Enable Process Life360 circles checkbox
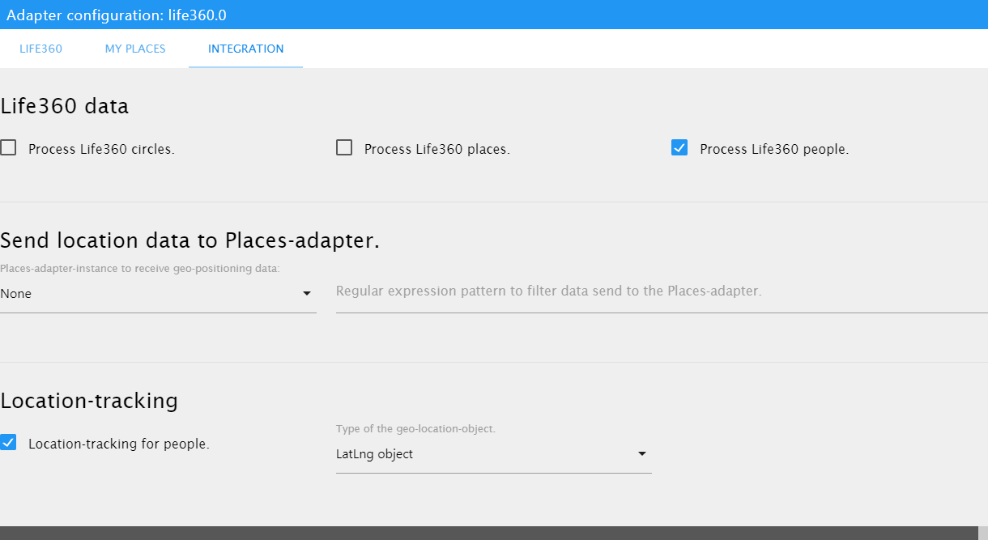Image resolution: width=988 pixels, height=540 pixels. point(8,147)
